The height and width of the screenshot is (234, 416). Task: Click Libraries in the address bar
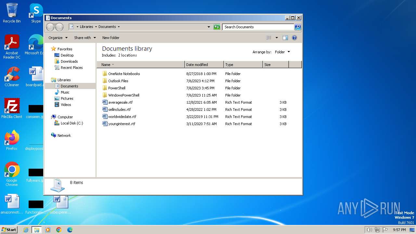click(86, 27)
